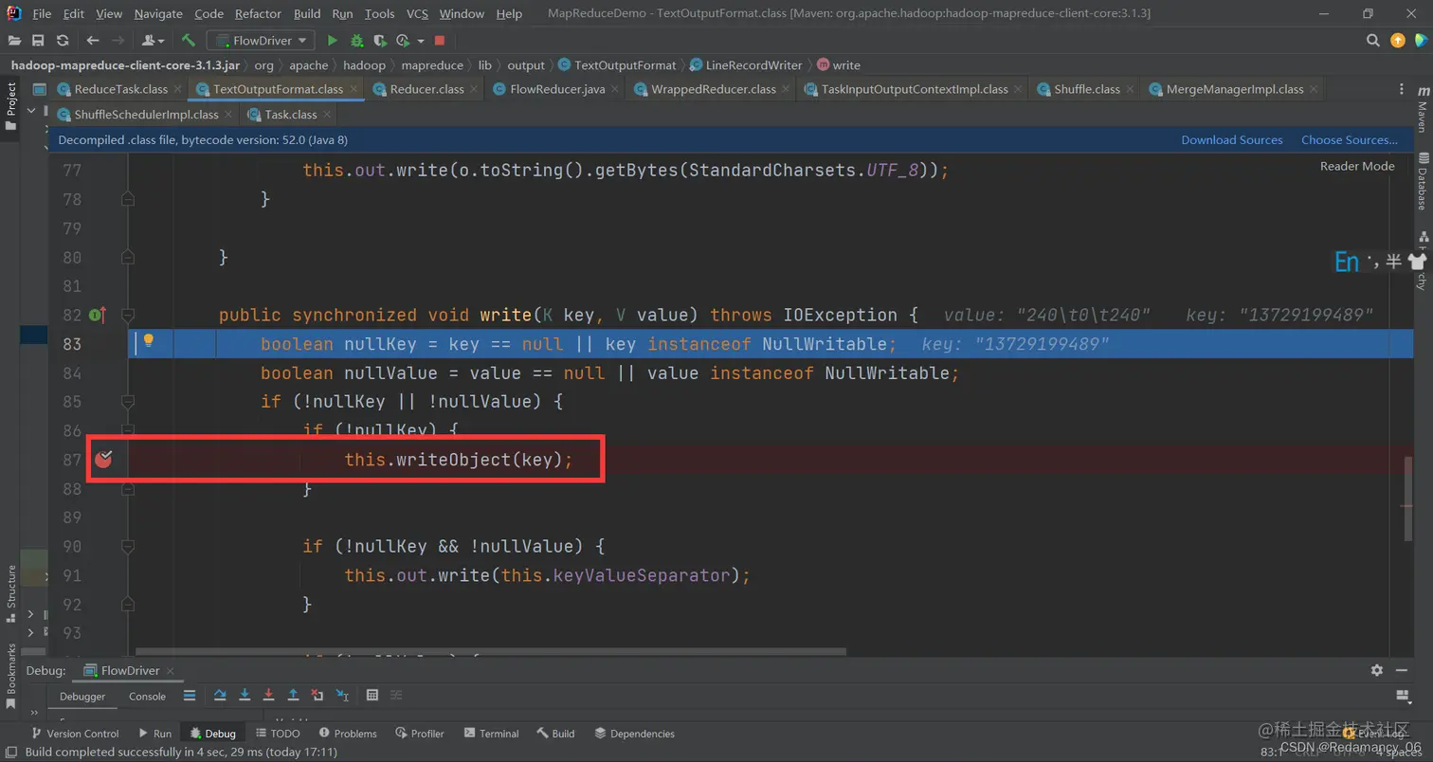Click the build completed status bar message
Viewport: 1433px width, 762px height.
tap(180, 752)
